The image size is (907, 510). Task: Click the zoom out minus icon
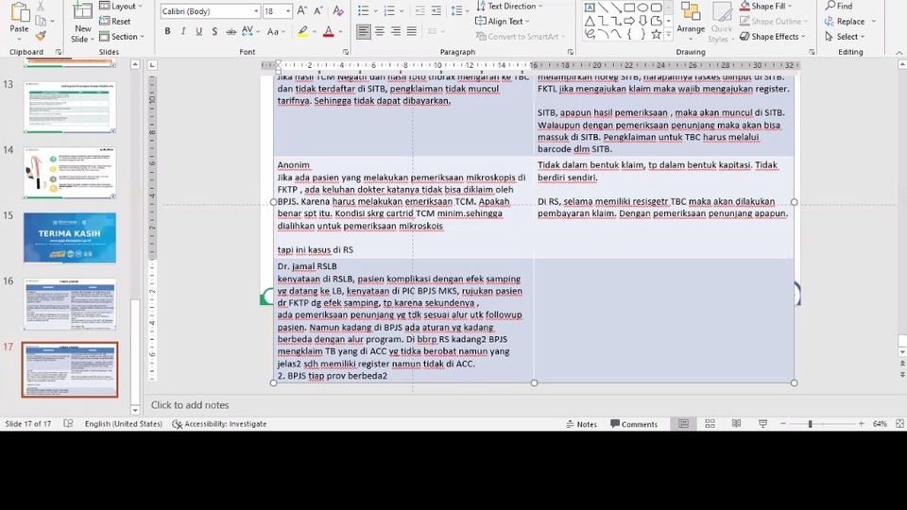pos(783,424)
